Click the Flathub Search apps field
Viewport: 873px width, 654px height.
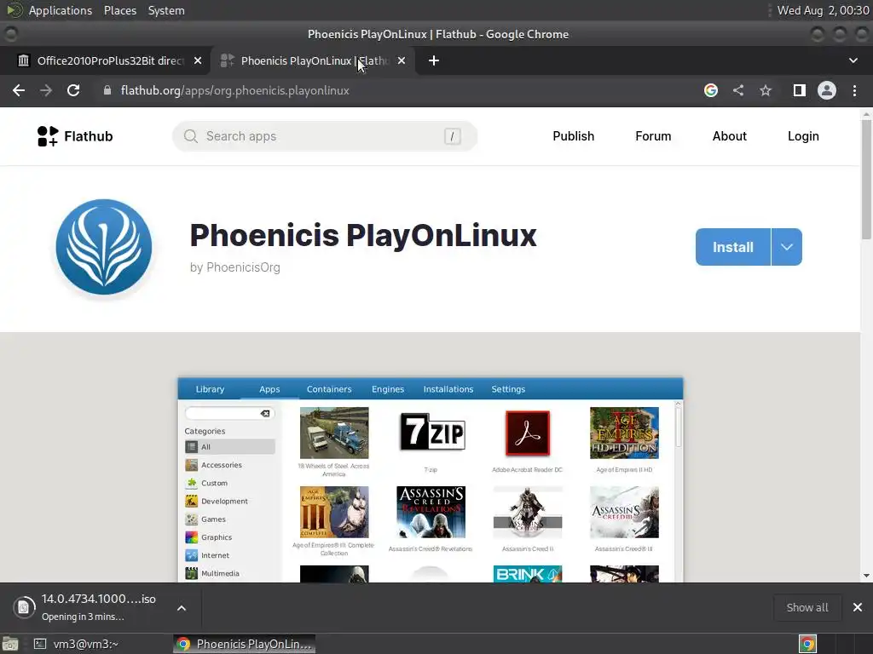(325, 136)
